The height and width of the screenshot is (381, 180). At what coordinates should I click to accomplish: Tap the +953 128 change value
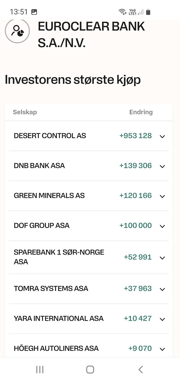[135, 136]
